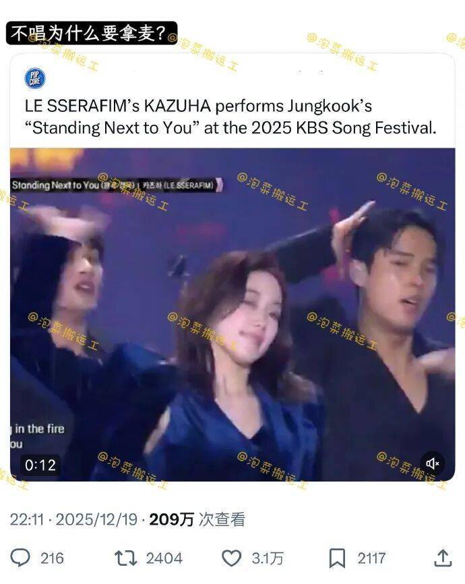Like the post with the heart icon
The height and width of the screenshot is (584, 465).
click(232, 558)
